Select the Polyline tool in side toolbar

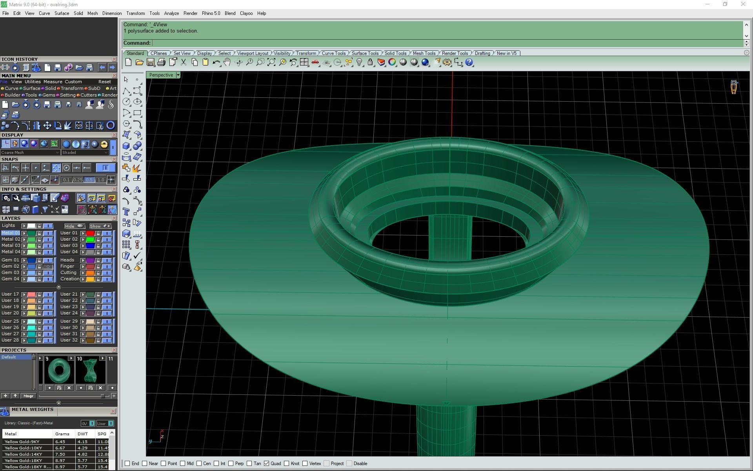(x=126, y=91)
